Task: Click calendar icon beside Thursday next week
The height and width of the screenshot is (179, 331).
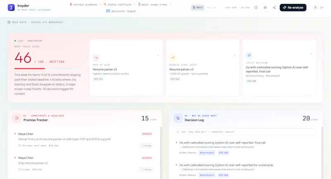Action: (x=19, y=146)
